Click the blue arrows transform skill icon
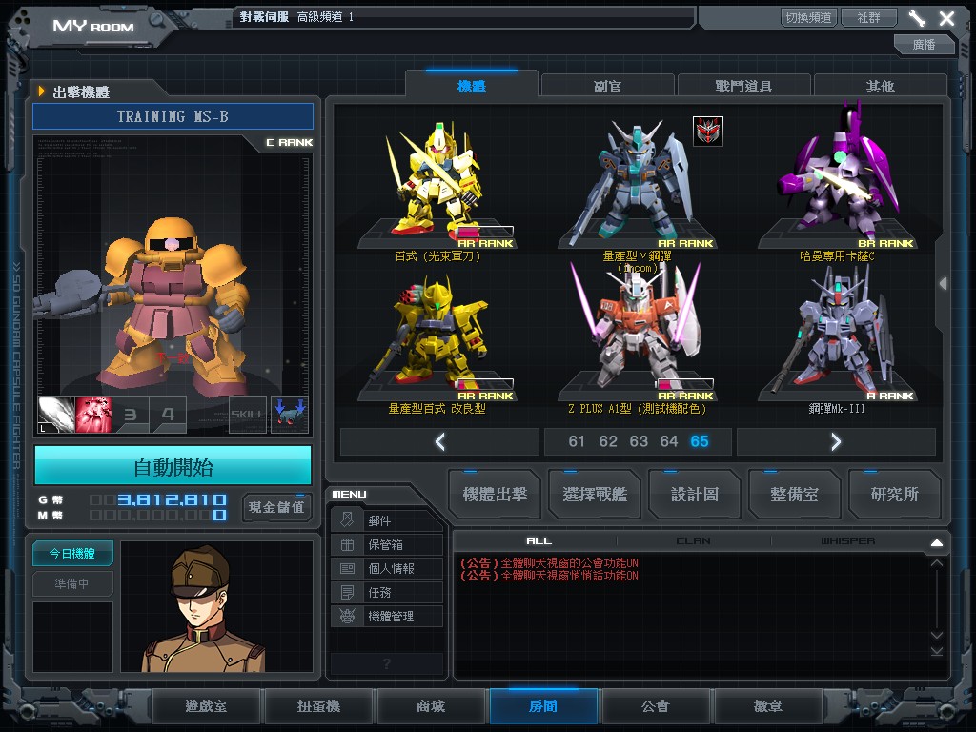This screenshot has width=976, height=732. 290,415
